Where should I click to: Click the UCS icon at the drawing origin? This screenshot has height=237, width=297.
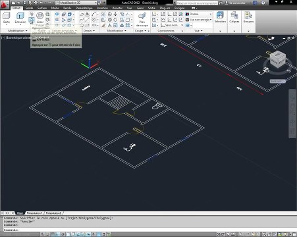[x=90, y=63]
